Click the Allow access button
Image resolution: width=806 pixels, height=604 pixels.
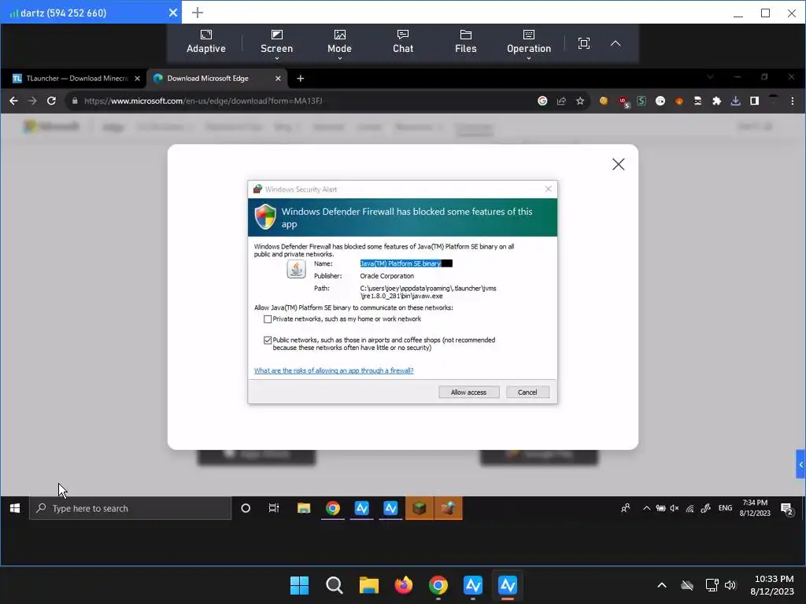468,392
